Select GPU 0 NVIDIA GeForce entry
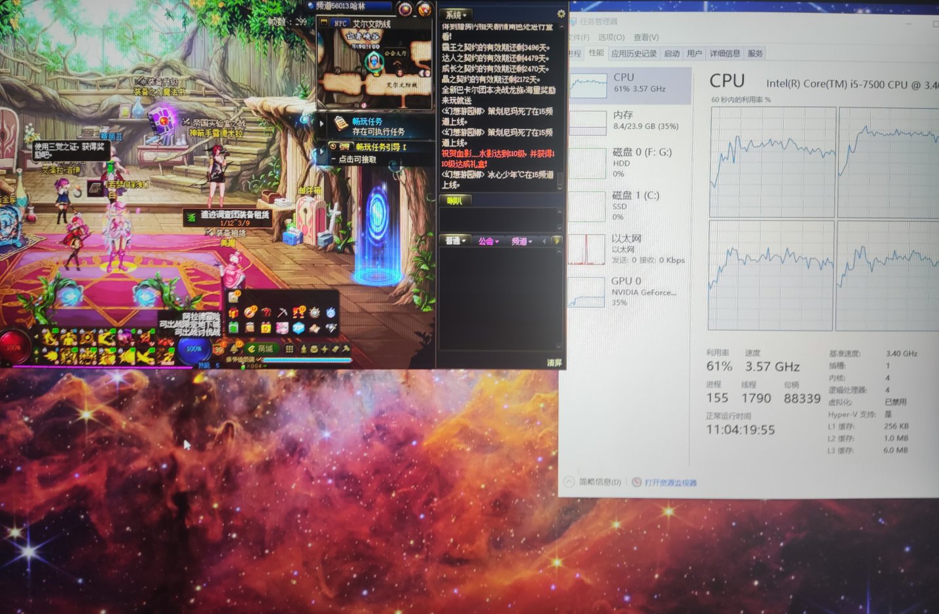This screenshot has width=939, height=614. tap(629, 291)
